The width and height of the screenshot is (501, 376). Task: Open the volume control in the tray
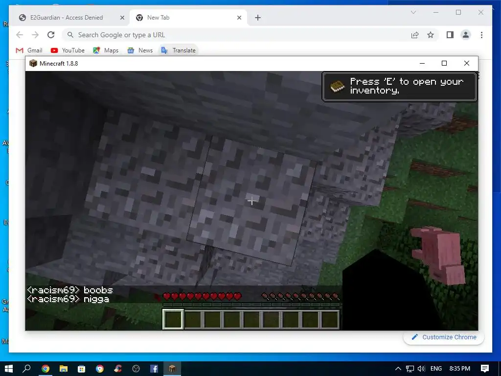click(421, 369)
